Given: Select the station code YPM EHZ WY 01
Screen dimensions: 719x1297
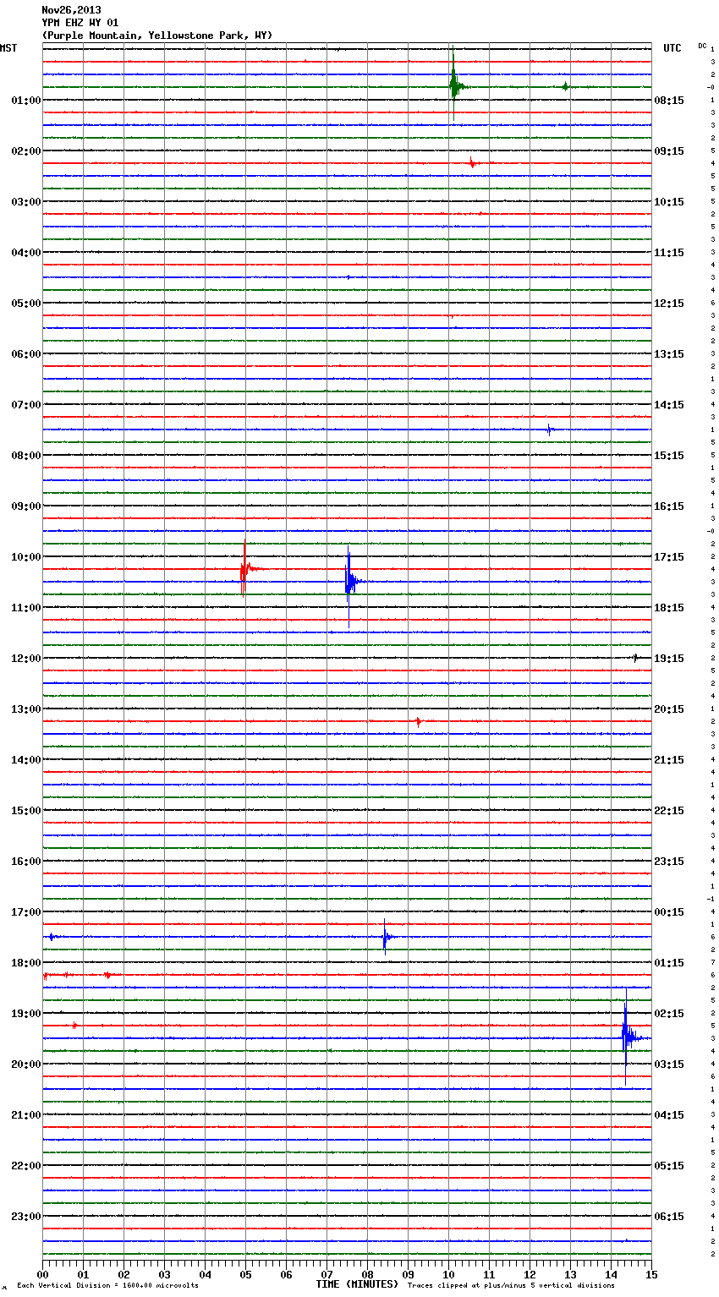Looking at the screenshot, I should coord(80,23).
